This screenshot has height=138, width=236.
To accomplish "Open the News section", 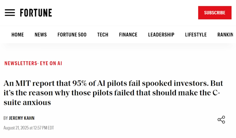I will [x=41, y=35].
